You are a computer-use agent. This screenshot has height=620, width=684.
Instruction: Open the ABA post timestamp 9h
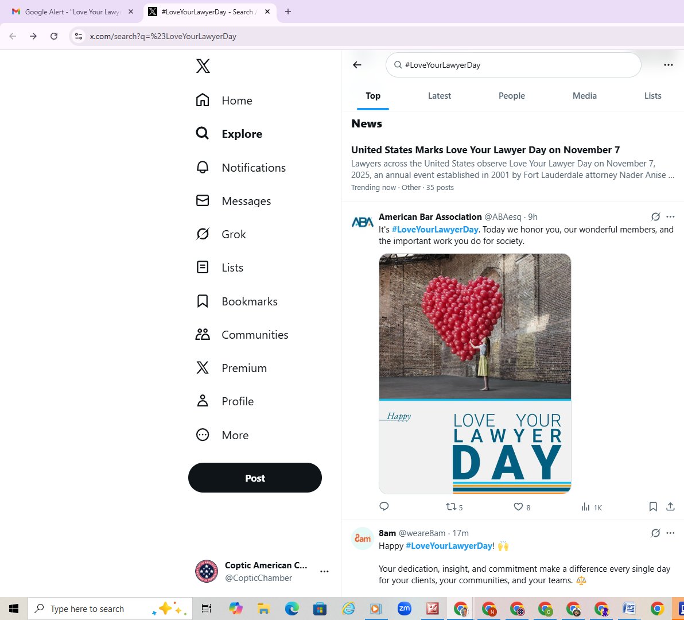click(x=533, y=217)
